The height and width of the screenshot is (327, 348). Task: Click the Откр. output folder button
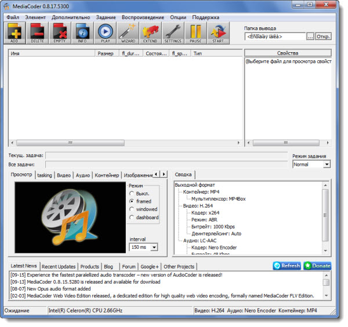pos(324,37)
